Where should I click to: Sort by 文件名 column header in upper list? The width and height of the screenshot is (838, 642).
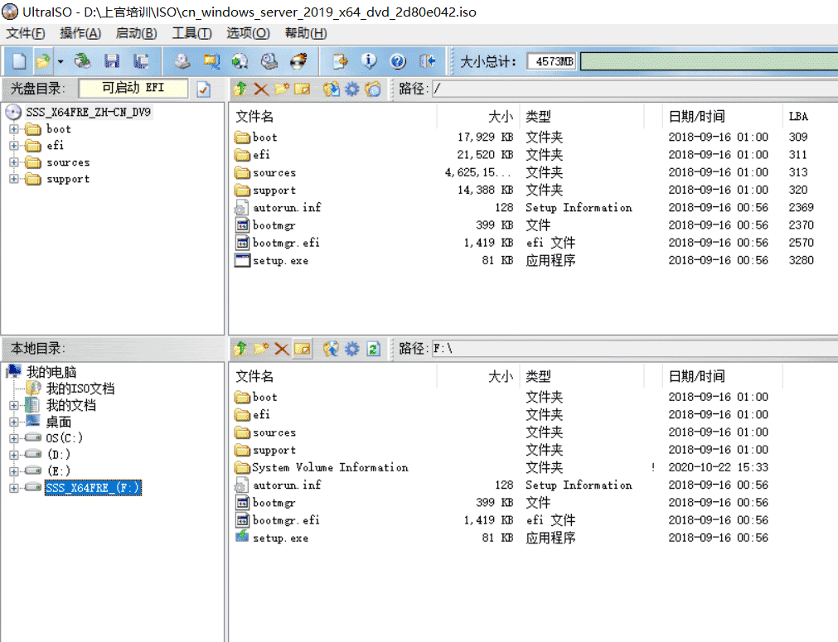point(254,117)
